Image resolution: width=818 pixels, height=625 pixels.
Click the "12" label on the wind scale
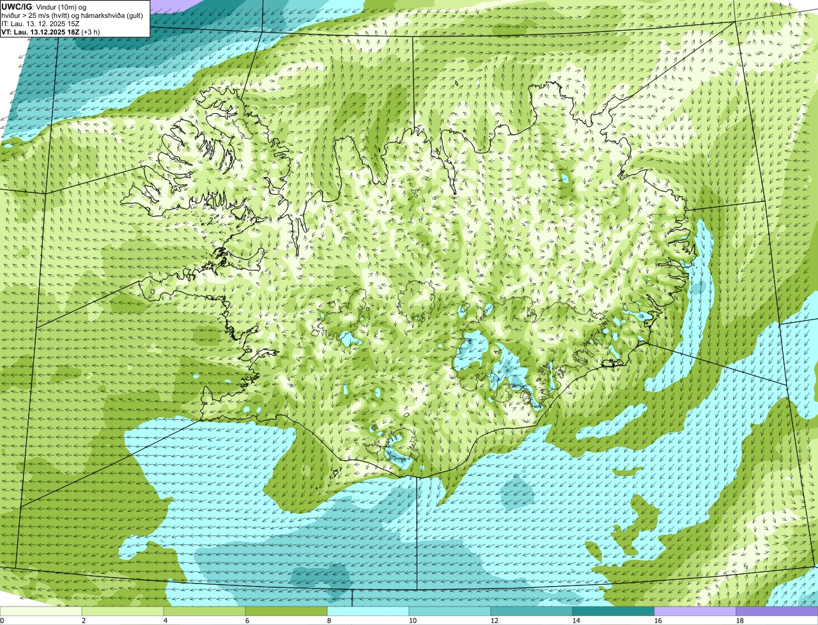coord(495,621)
